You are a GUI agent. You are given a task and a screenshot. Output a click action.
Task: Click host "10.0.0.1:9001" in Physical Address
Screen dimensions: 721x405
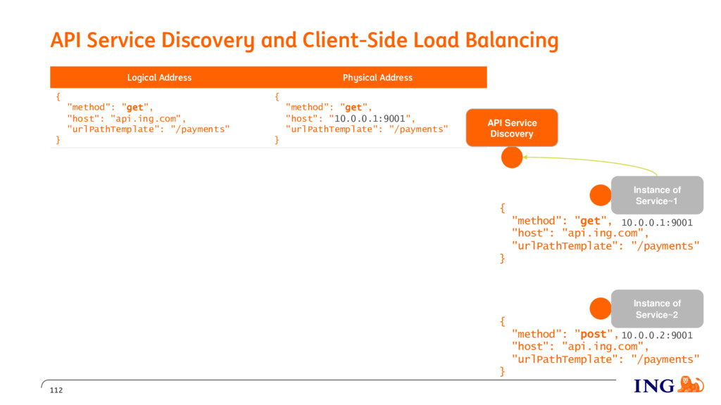coord(370,118)
